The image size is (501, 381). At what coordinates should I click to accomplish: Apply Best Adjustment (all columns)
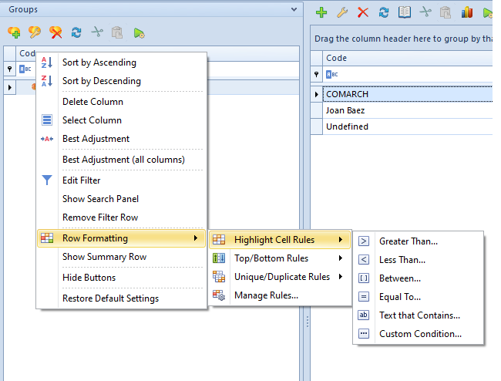pos(122,160)
